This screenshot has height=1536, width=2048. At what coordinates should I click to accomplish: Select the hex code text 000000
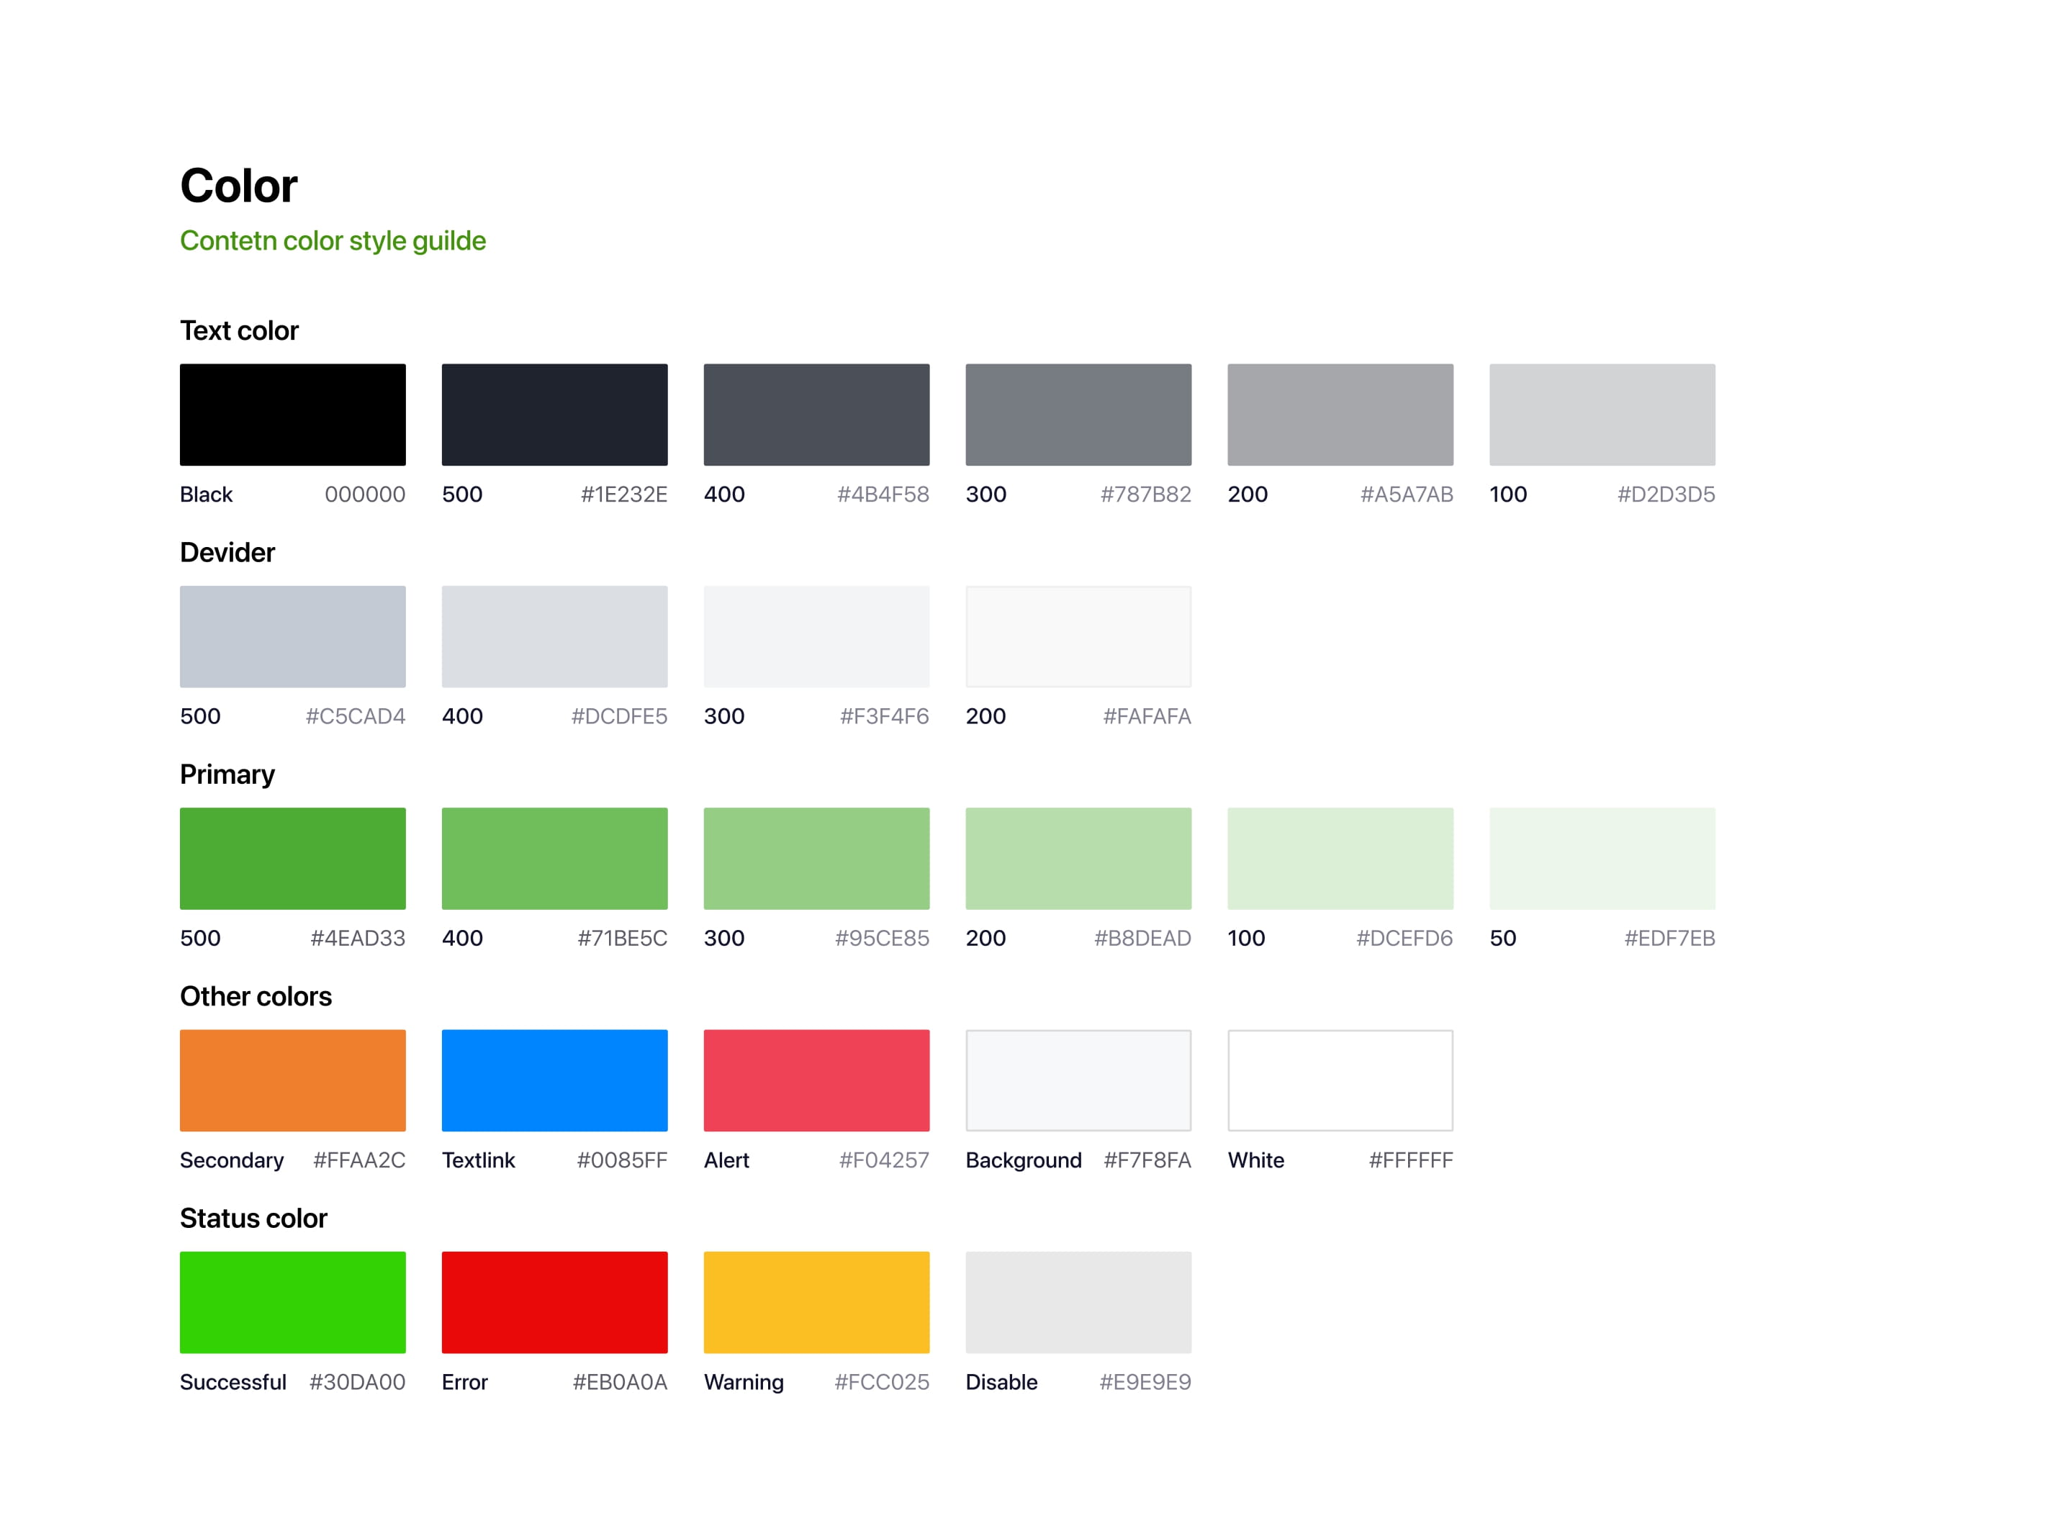[x=365, y=494]
